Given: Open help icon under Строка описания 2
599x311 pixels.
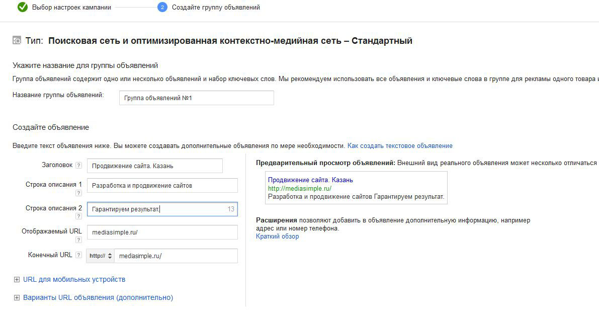Looking at the screenshot, I should pos(78,216).
